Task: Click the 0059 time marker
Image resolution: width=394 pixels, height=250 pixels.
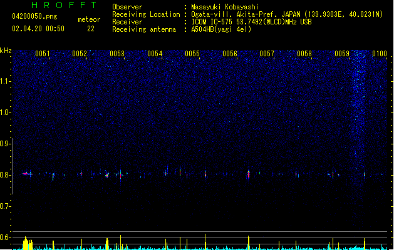Action: pos(342,53)
